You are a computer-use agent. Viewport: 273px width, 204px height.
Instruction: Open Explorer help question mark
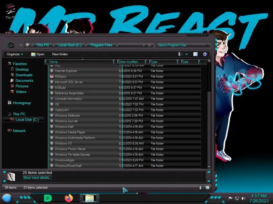click(x=205, y=54)
